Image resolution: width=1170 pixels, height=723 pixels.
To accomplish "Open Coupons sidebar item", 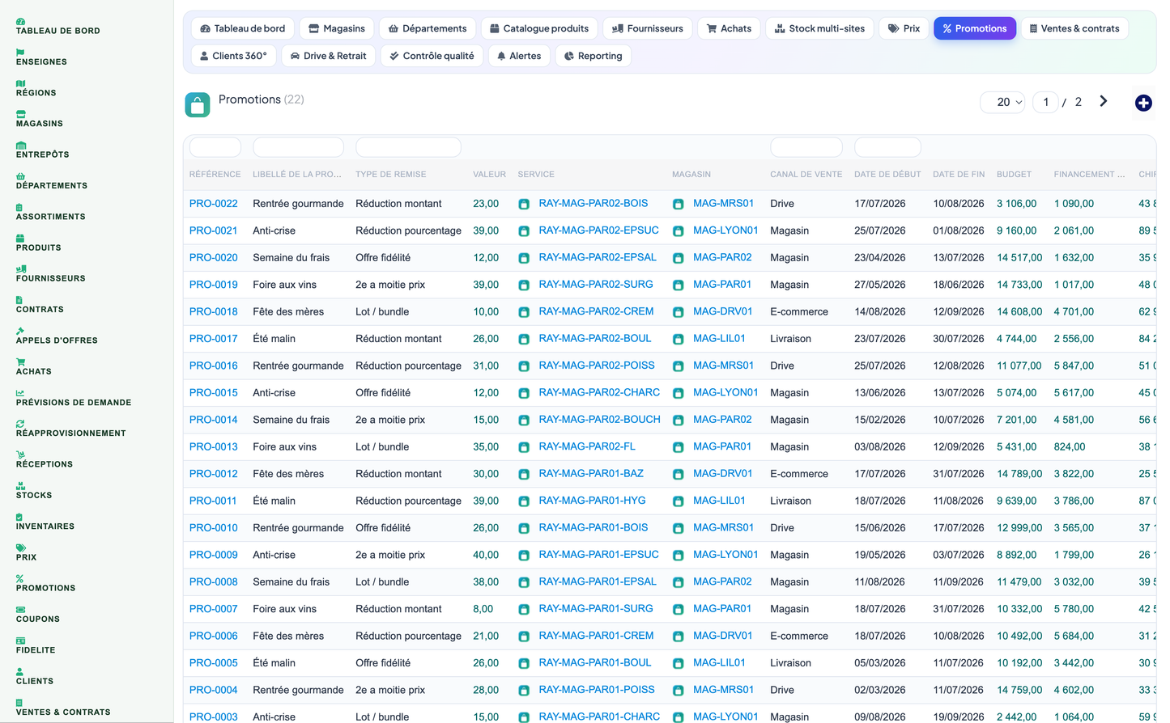I will click(38, 615).
